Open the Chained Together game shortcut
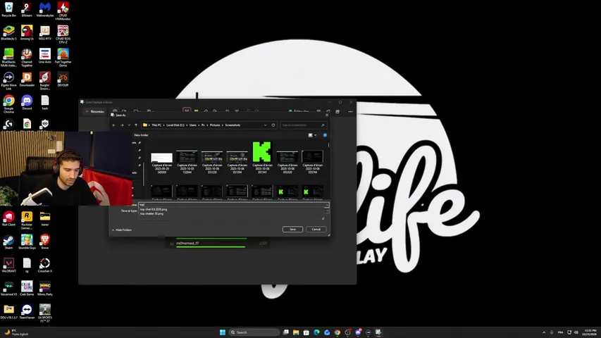 point(27,58)
